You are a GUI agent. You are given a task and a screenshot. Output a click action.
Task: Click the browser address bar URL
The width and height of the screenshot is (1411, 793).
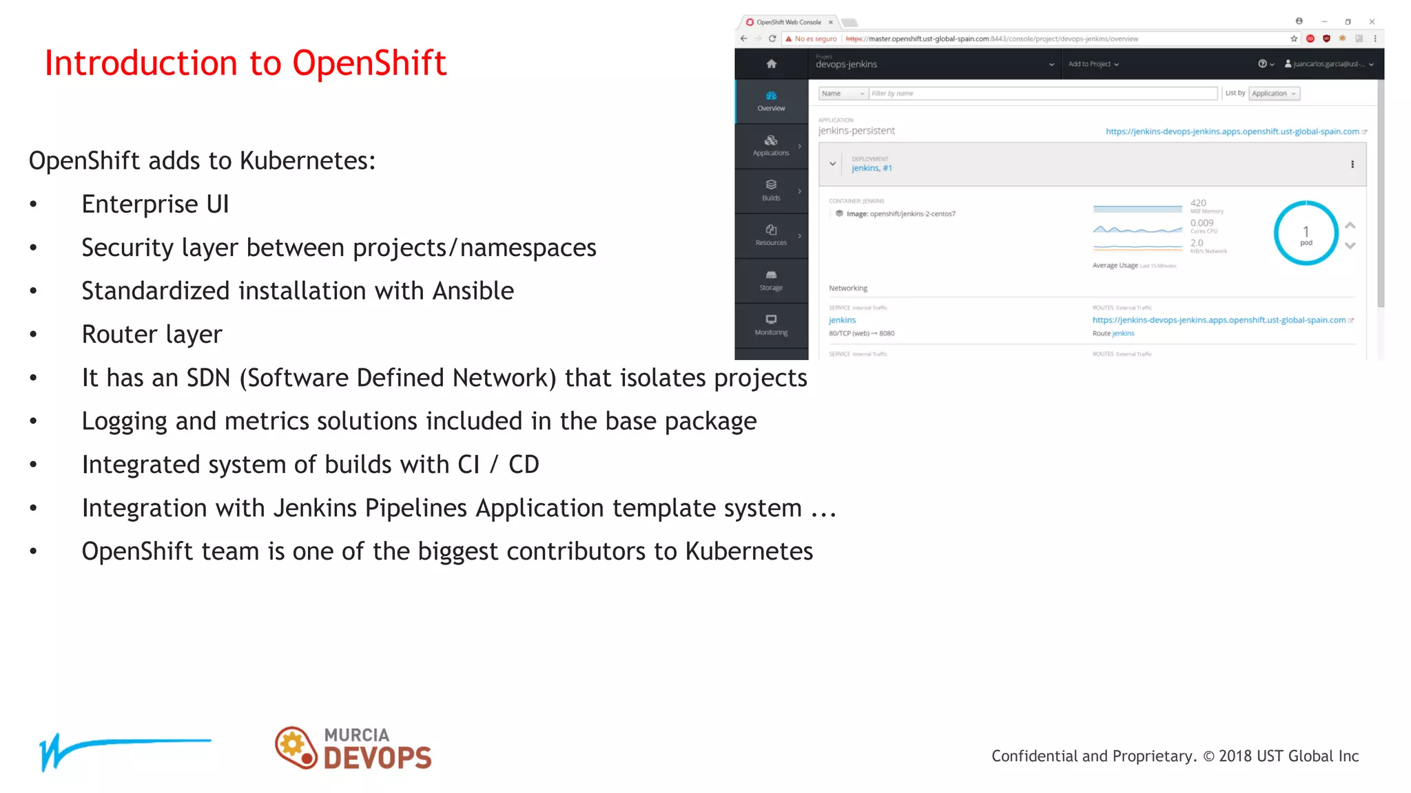(x=992, y=39)
